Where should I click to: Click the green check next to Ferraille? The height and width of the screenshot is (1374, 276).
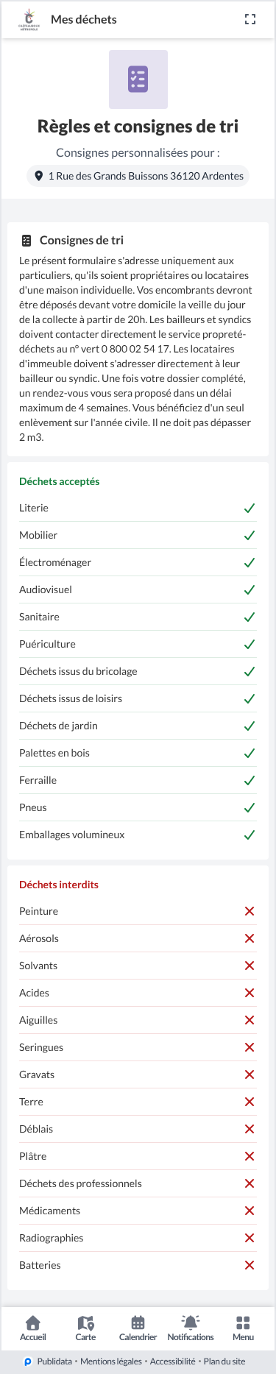coord(250,780)
